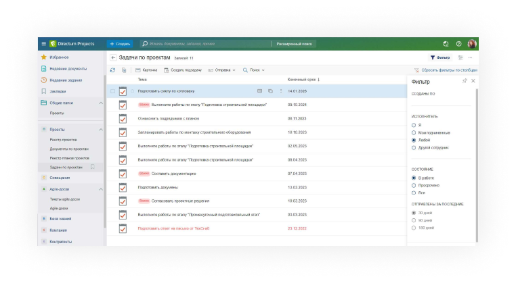Viewport: 516px width, 283px height.
Task: Expand the Отправка dropdown
Action: (221, 70)
